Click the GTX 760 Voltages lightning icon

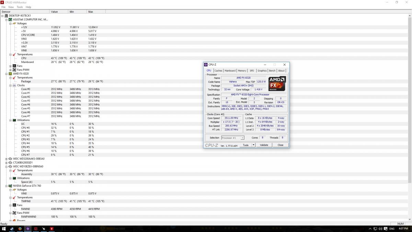(14, 190)
